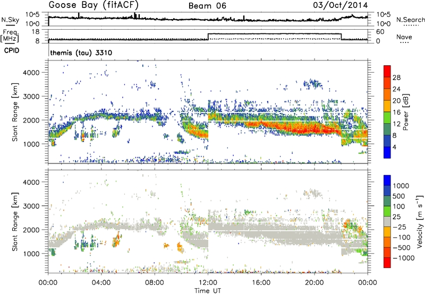Click the velocity colorbar's gray segment
Image resolution: width=425 pixels, height=294 pixels.
point(387,221)
